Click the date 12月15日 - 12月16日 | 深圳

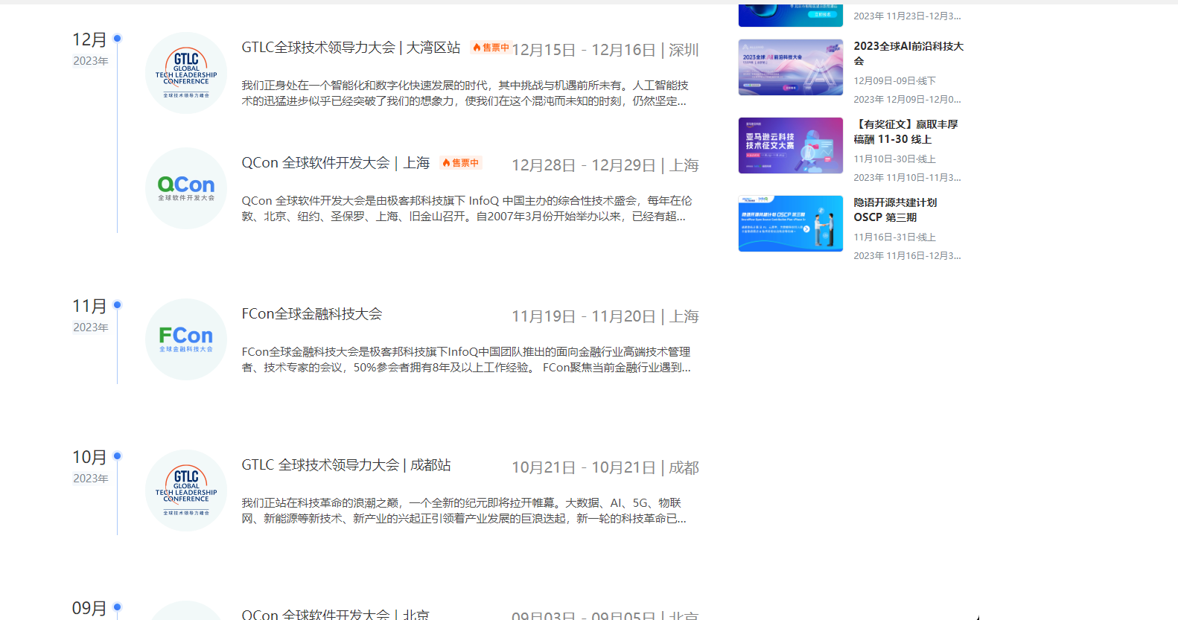click(x=605, y=50)
